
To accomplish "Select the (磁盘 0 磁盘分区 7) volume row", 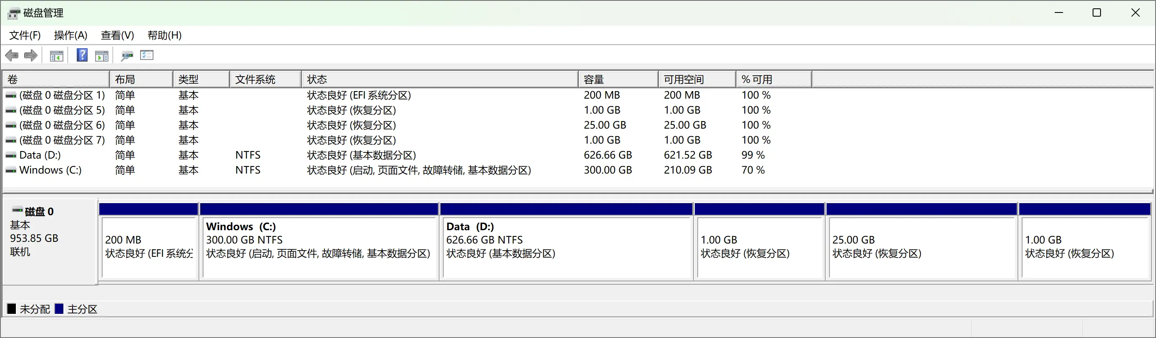I will pyautogui.click(x=62, y=140).
